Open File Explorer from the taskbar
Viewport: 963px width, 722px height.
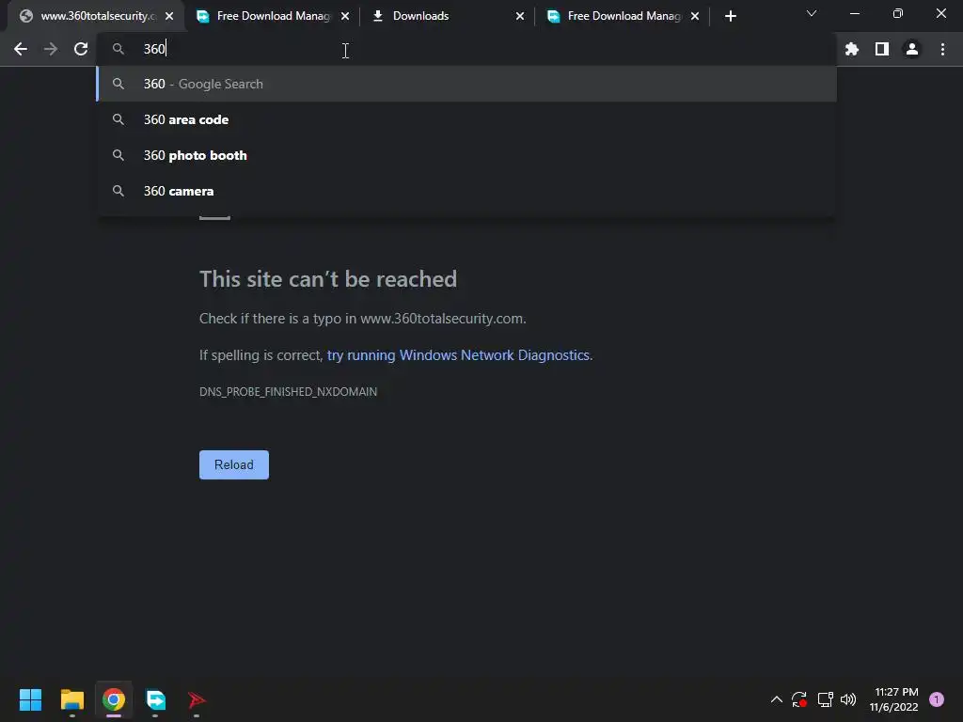[x=71, y=699]
